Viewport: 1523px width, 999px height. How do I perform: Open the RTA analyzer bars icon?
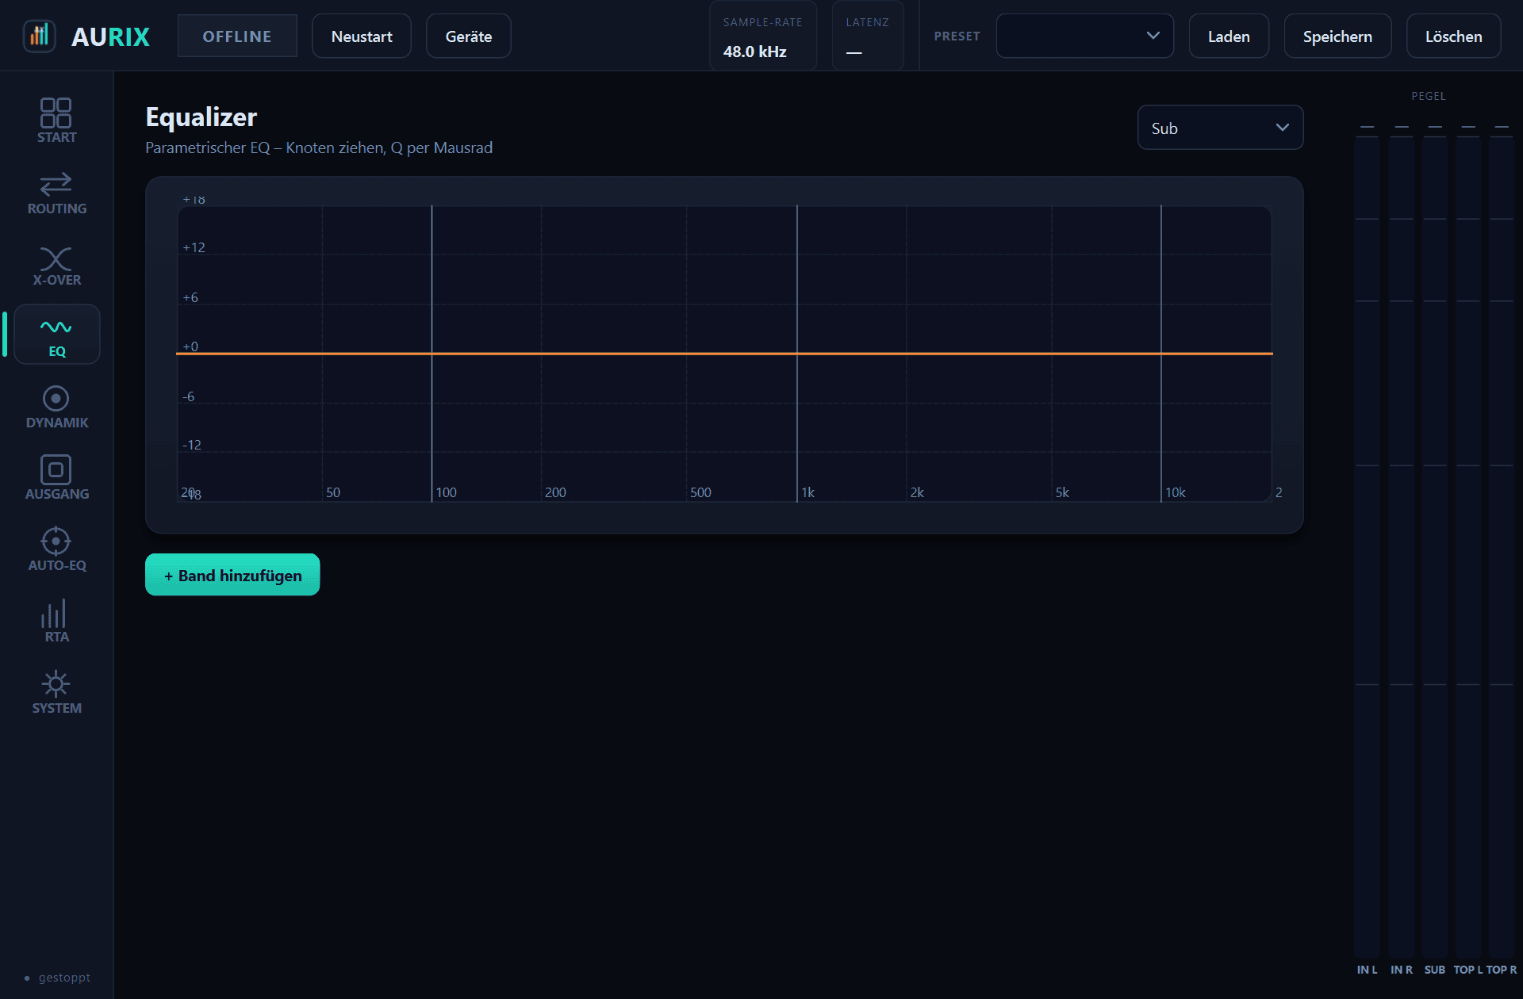(x=54, y=614)
